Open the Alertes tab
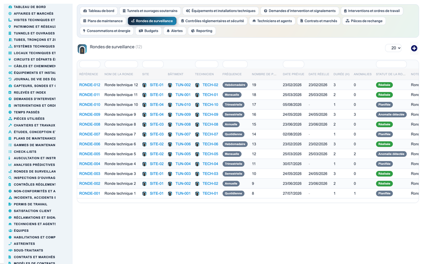Screen dimensions: 427x264 pyautogui.click(x=174, y=31)
